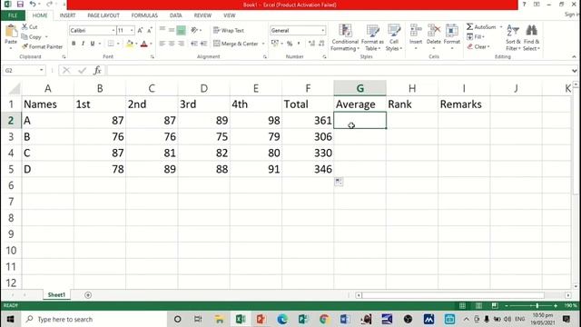
Task: Click the Microsoft Edge taskbar icon
Action: pyautogui.click(x=282, y=319)
